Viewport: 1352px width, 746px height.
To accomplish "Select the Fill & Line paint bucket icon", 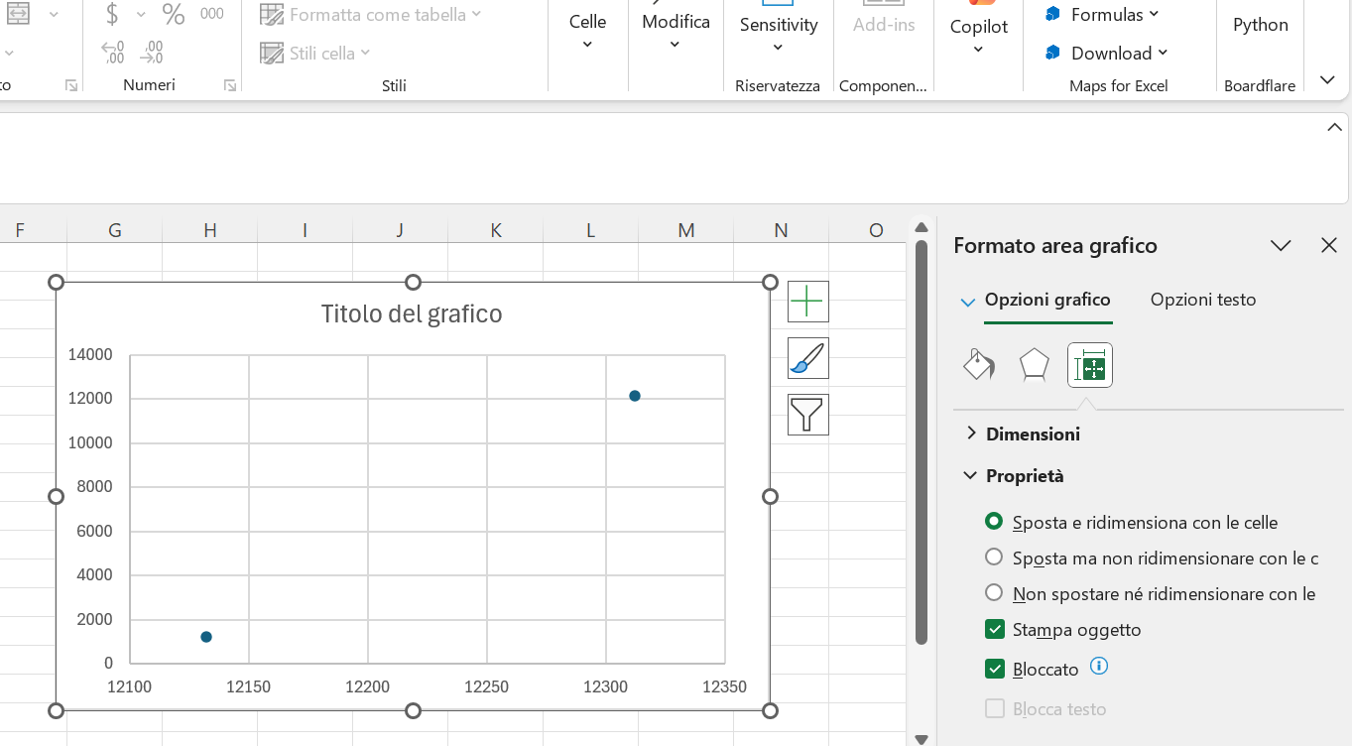I will 979,365.
